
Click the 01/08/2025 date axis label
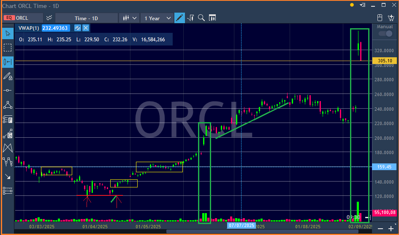click(x=308, y=227)
